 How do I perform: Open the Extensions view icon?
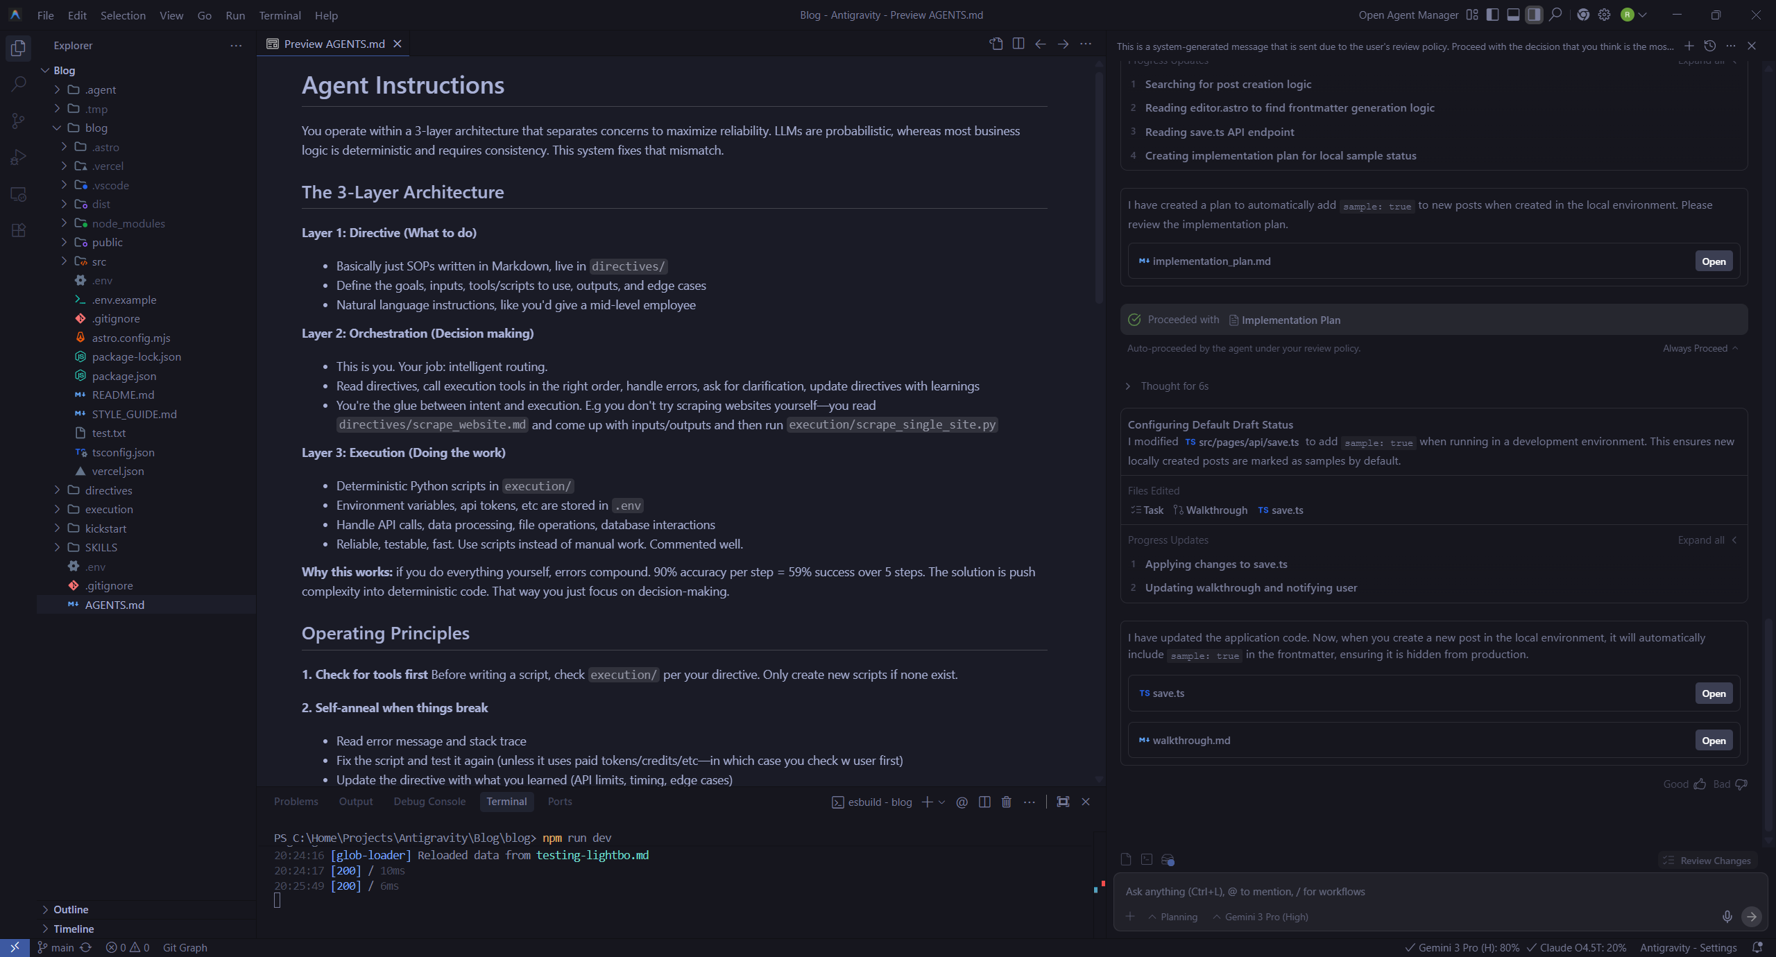[x=19, y=230]
